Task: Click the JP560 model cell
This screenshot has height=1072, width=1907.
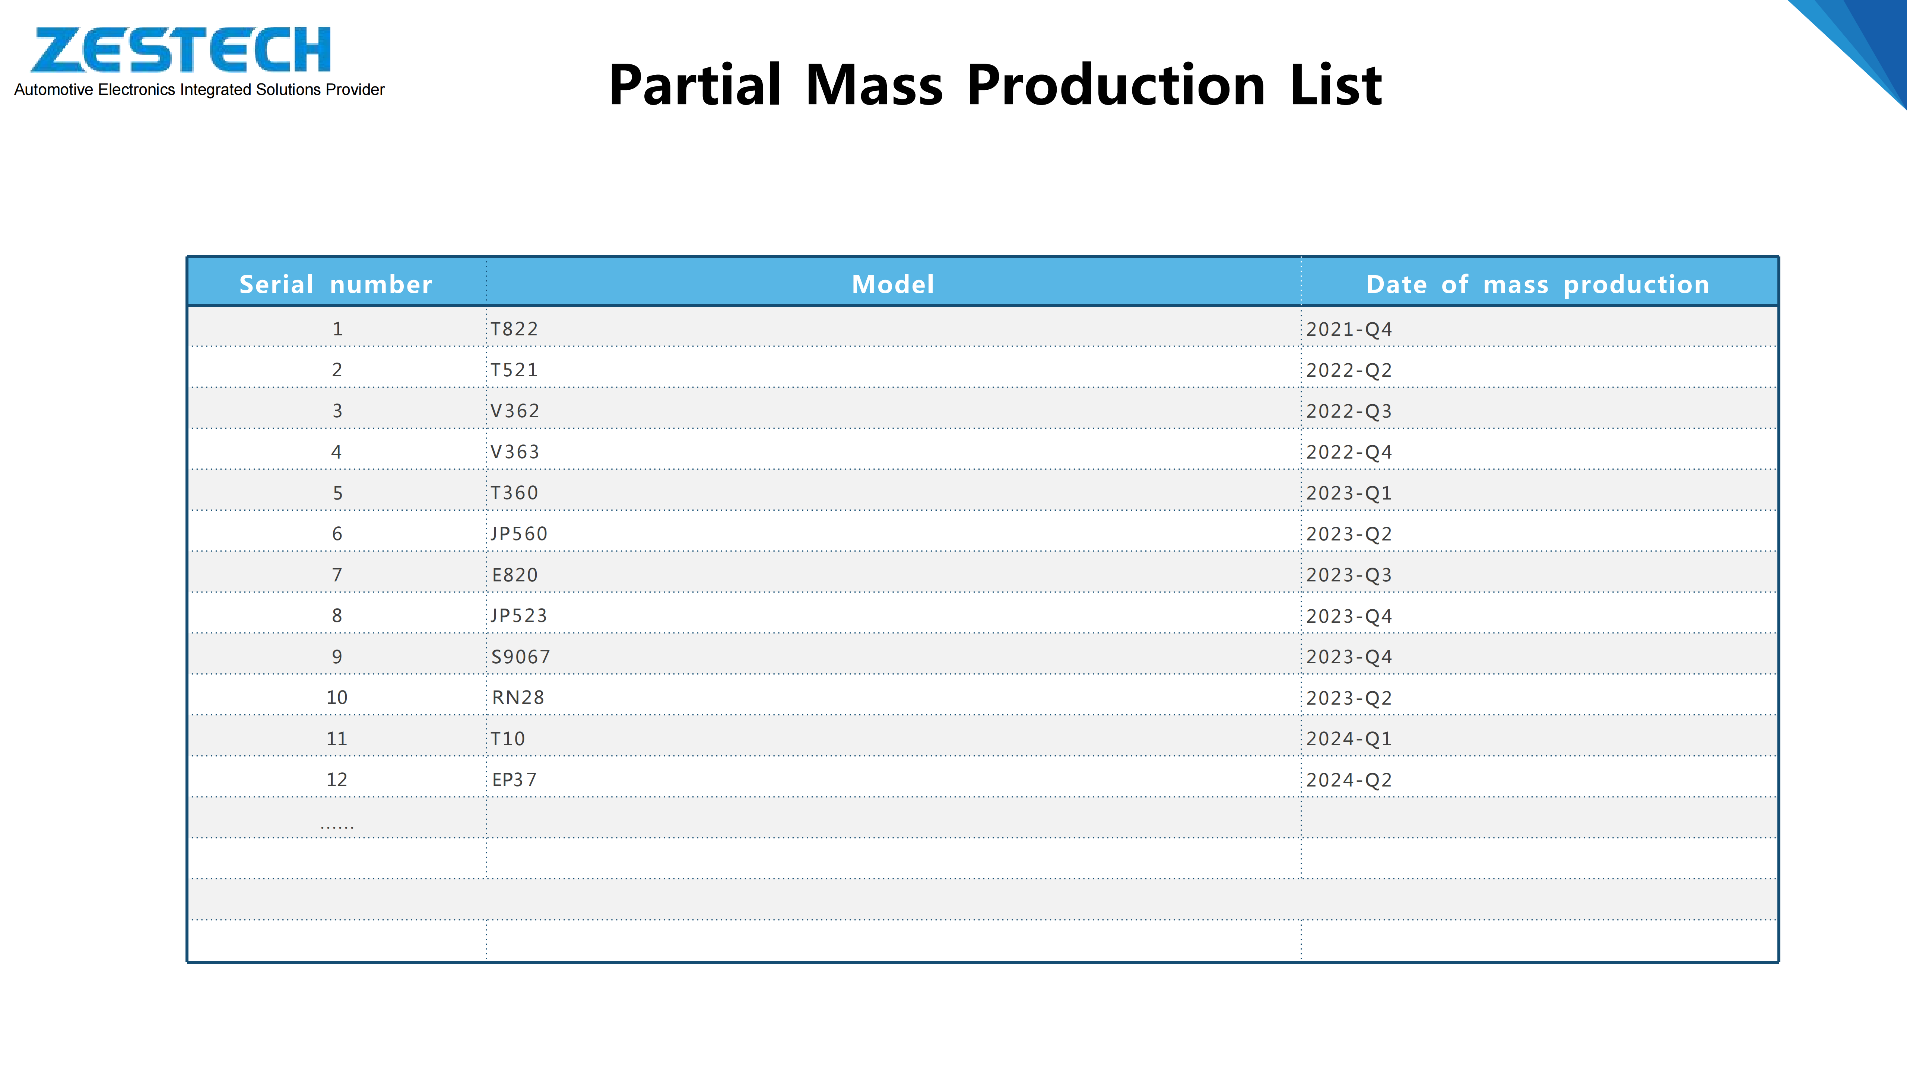Action: (x=518, y=533)
